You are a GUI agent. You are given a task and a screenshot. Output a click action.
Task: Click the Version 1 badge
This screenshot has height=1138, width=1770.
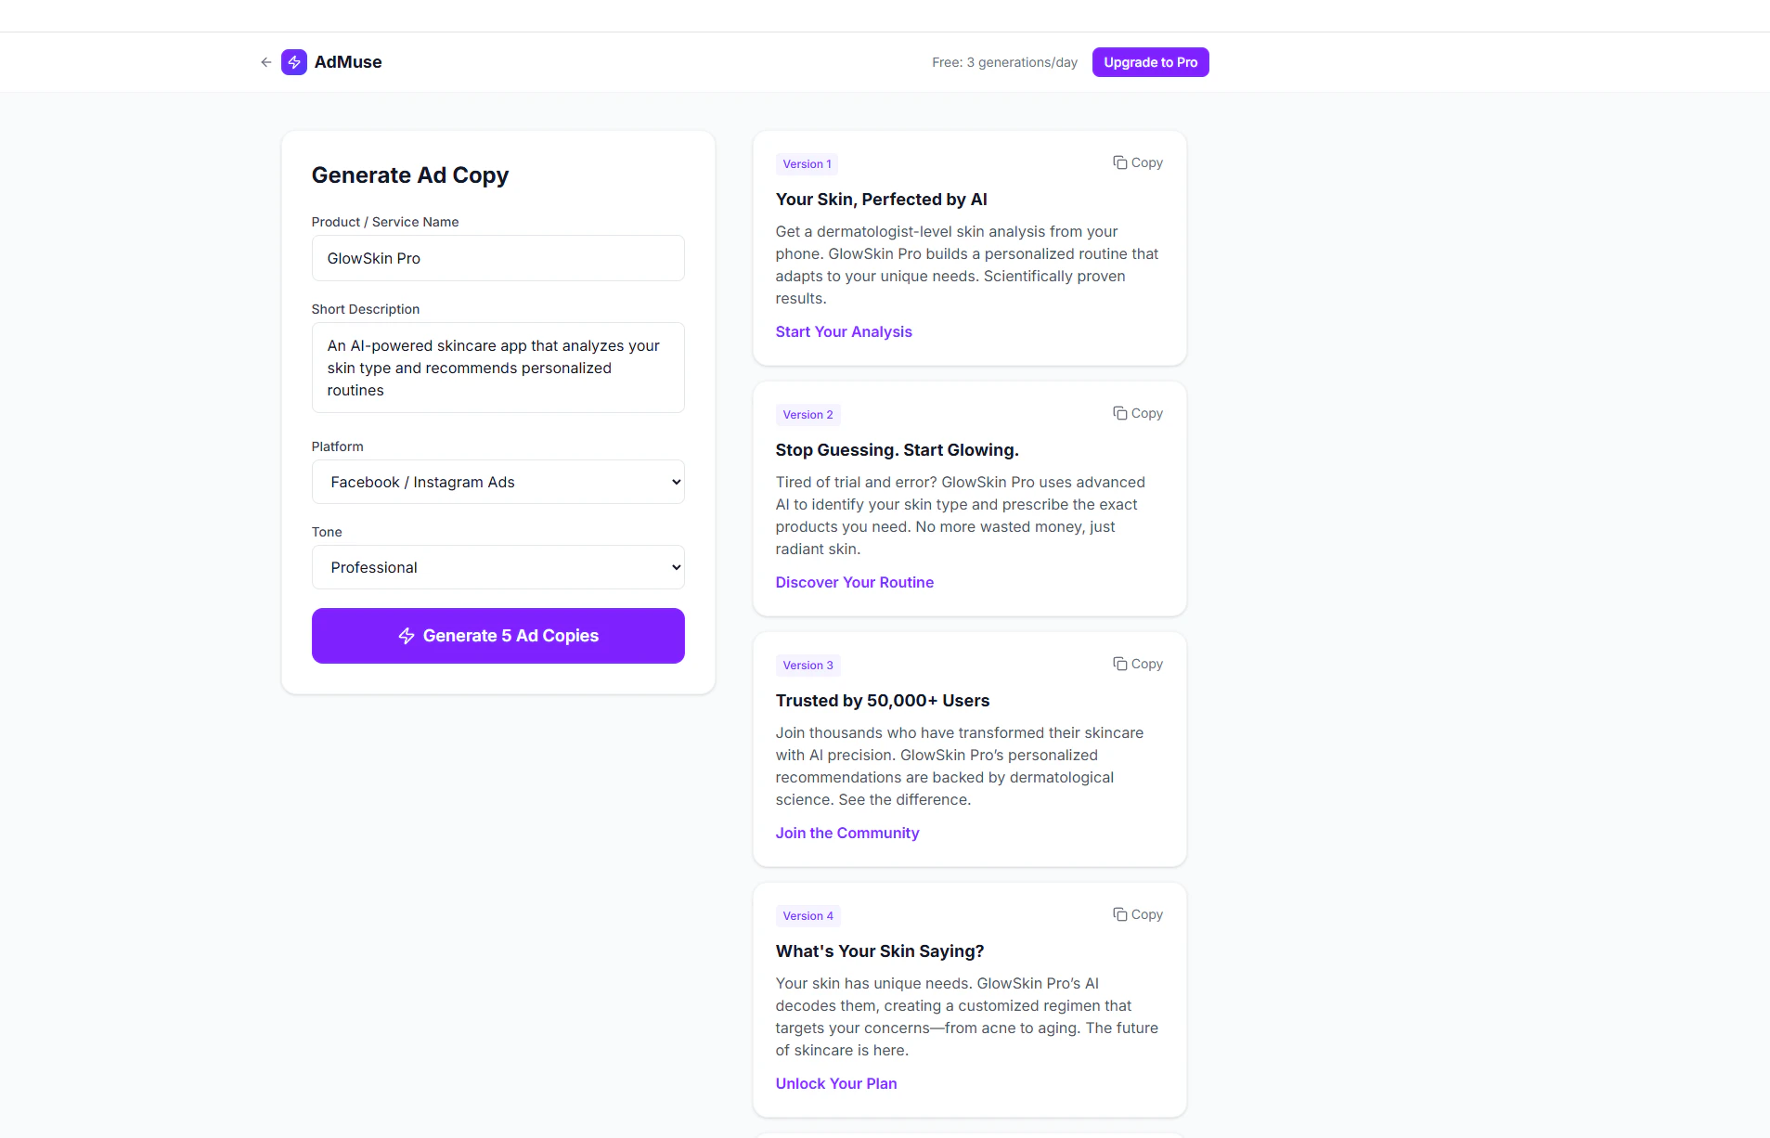[807, 164]
